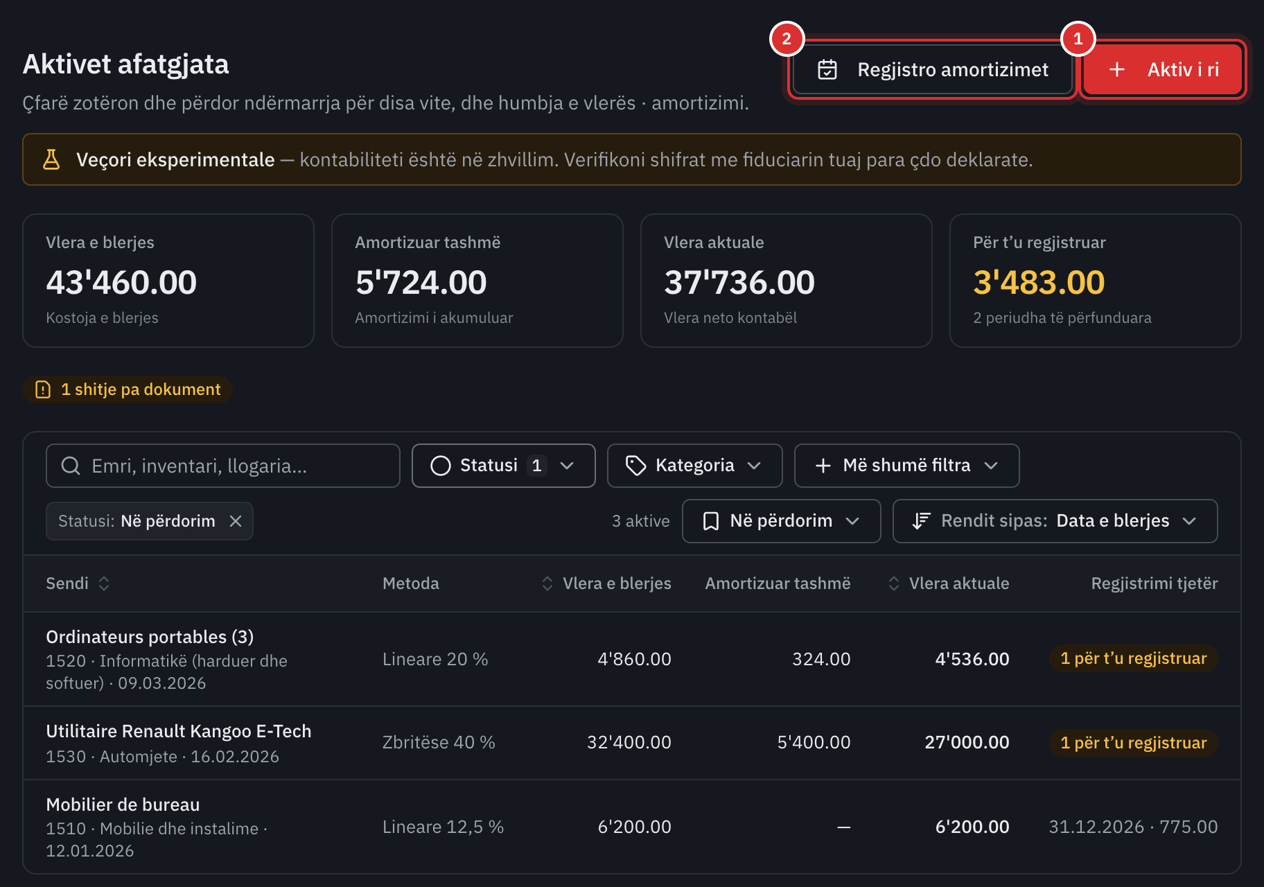
Task: Click per t'u regjistruar badge for Renault Kangoo
Action: [x=1134, y=743]
